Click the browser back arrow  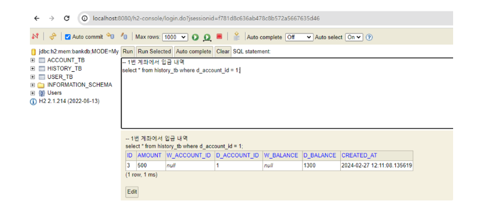(36, 19)
